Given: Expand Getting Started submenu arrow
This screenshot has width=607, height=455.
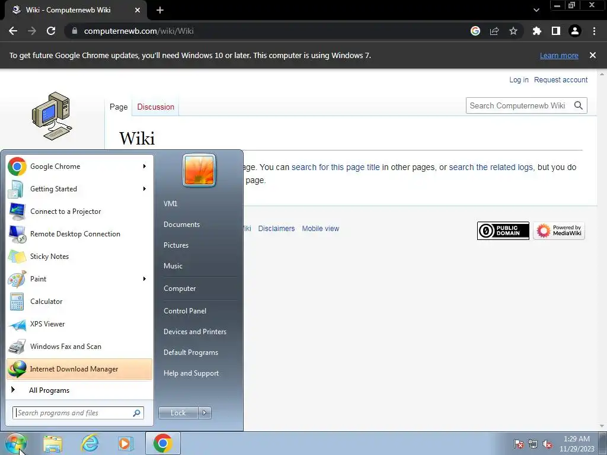Looking at the screenshot, I should 145,189.
